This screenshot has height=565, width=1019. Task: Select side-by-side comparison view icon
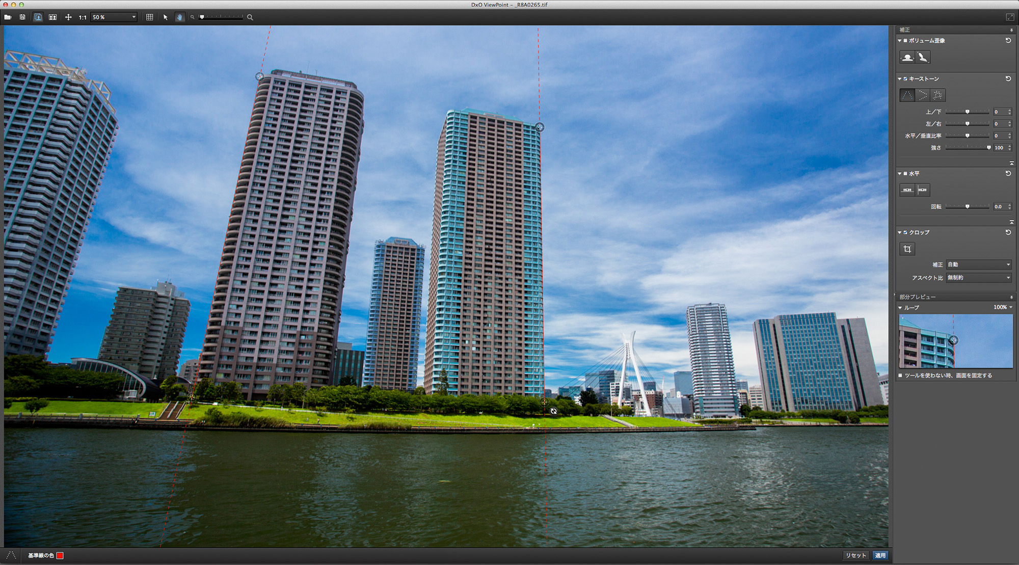(52, 17)
